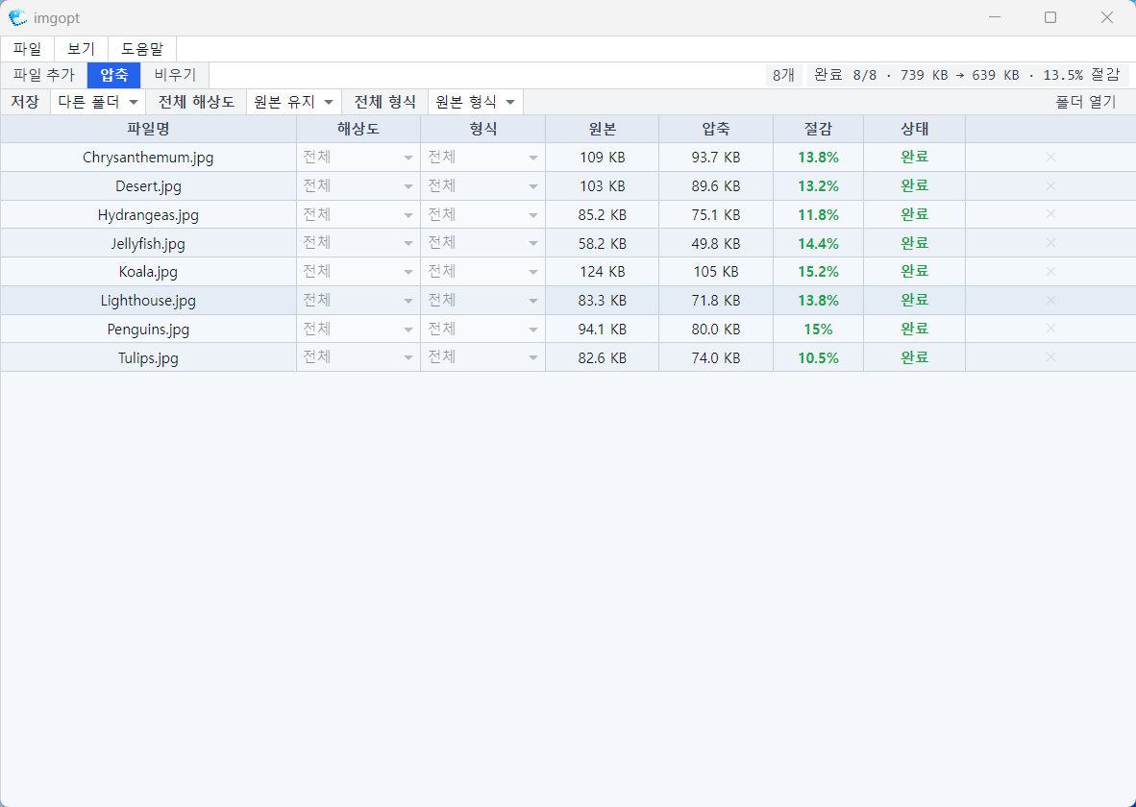
Task: Open resolution dropdown for Chrysanthemum.jpg
Action: (358, 158)
